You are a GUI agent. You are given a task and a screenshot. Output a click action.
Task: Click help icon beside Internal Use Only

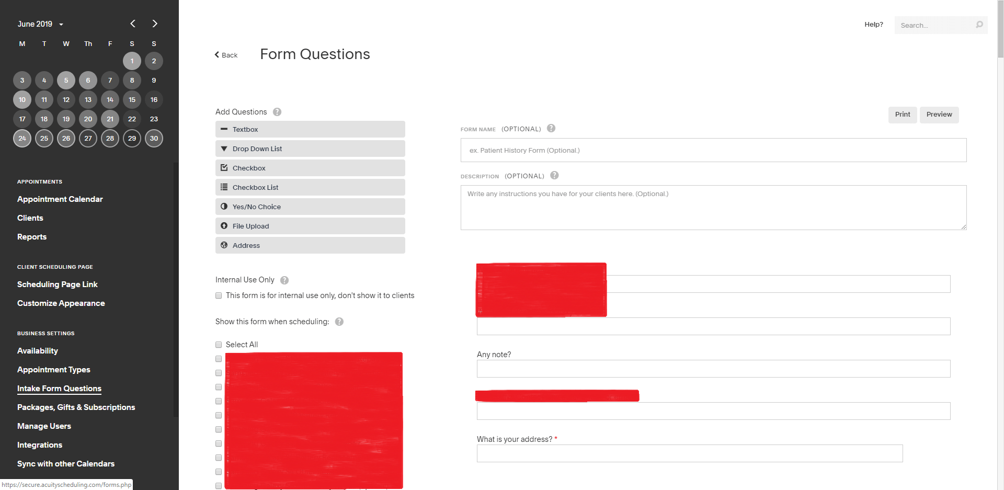284,280
